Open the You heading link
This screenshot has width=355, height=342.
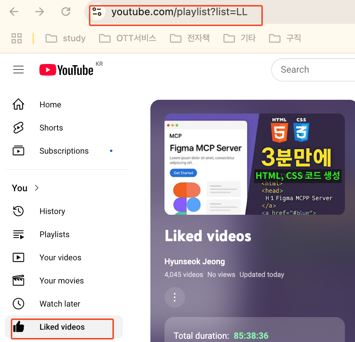(x=20, y=188)
